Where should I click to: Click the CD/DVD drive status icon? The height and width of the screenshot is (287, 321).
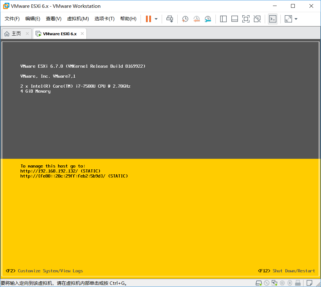[267, 283]
